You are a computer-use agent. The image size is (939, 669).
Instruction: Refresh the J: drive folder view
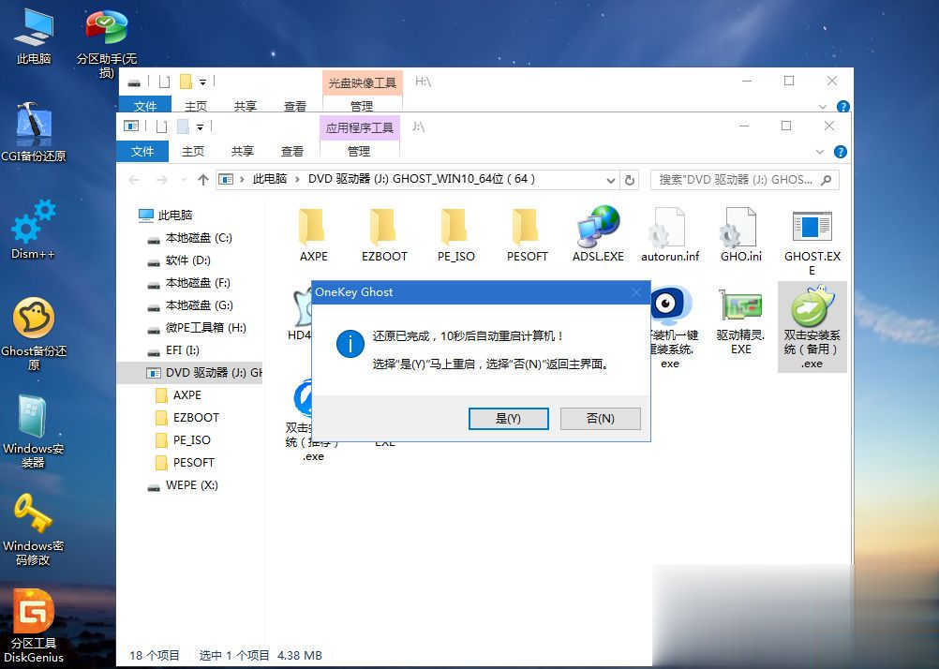pos(630,180)
